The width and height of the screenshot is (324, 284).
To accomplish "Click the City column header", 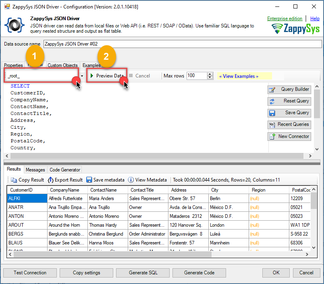I will 228,190.
